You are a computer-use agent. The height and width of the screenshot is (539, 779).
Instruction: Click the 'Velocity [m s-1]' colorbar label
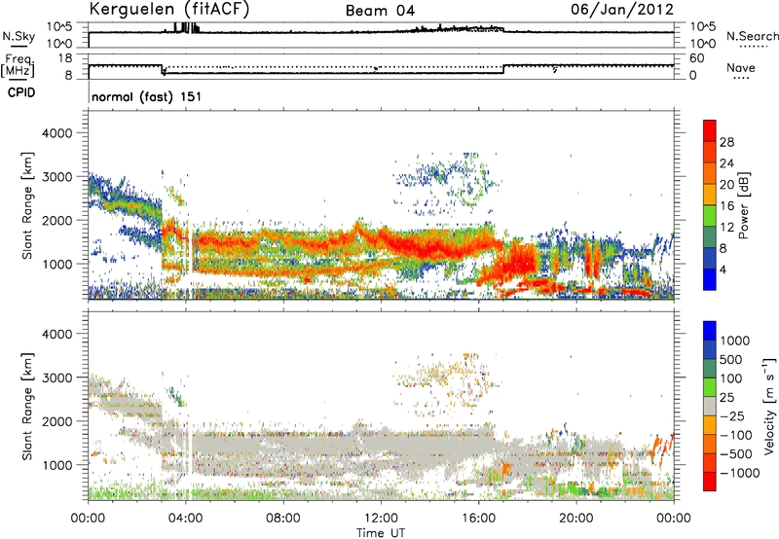tap(769, 406)
